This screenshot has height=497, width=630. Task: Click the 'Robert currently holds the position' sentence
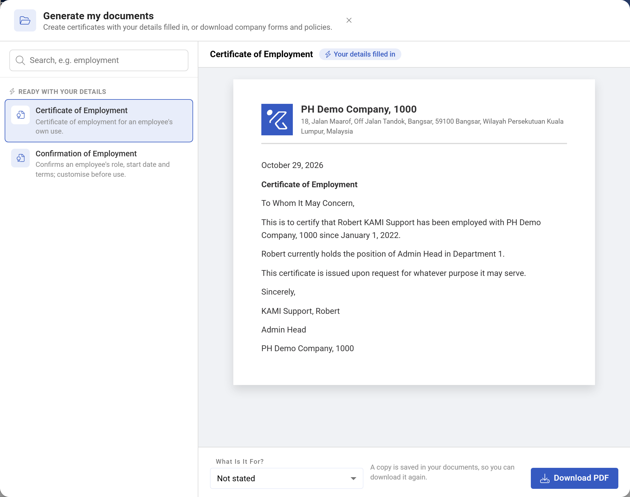383,254
